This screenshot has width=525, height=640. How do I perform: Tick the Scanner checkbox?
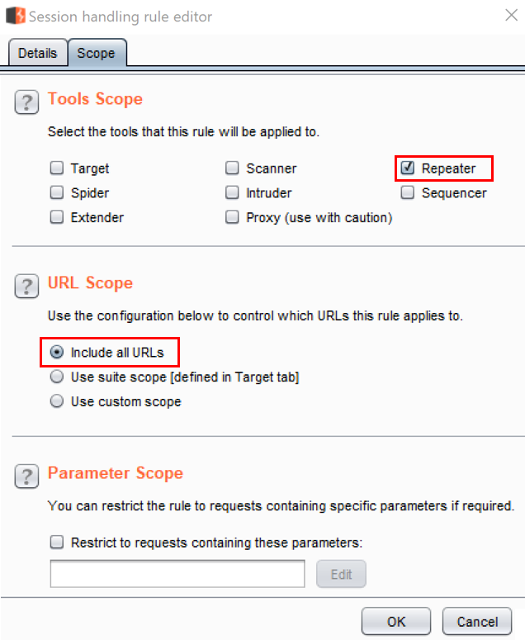pyautogui.click(x=232, y=168)
